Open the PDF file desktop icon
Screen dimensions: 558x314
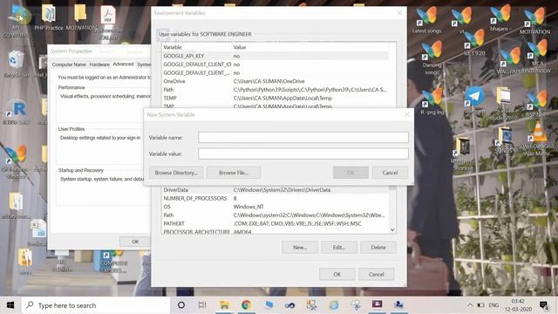pos(108,21)
